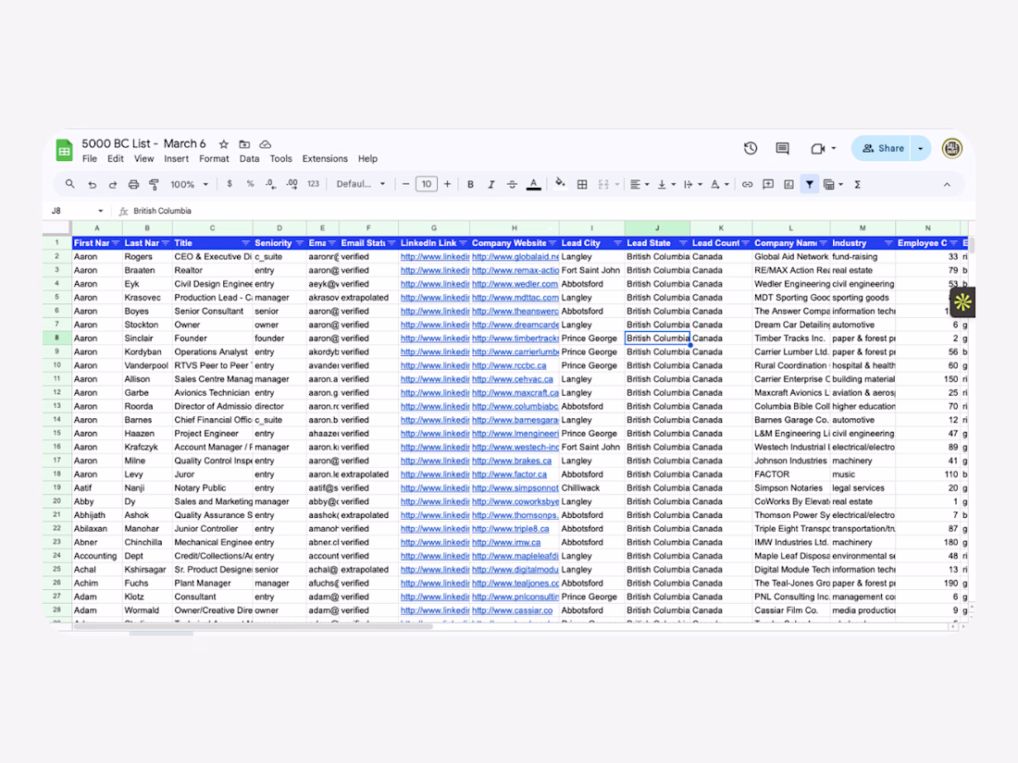The height and width of the screenshot is (763, 1018).
Task: Open text rotation dropdown
Action: pyautogui.click(x=719, y=184)
